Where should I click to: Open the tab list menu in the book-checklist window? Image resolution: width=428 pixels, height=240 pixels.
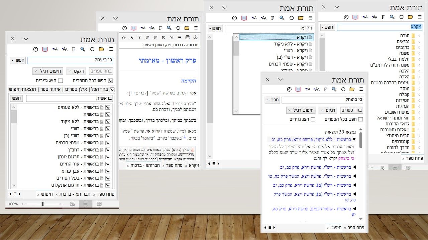tap(15, 194)
